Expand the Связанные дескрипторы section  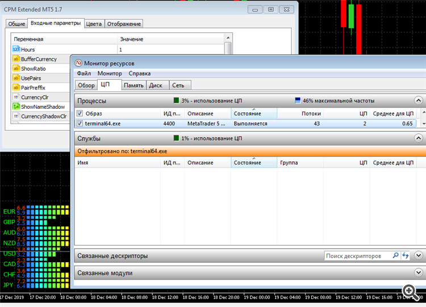[x=419, y=255]
